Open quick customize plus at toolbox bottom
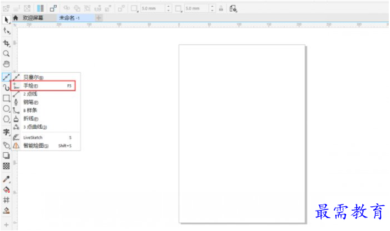This screenshot has width=390, height=231. pos(6,225)
